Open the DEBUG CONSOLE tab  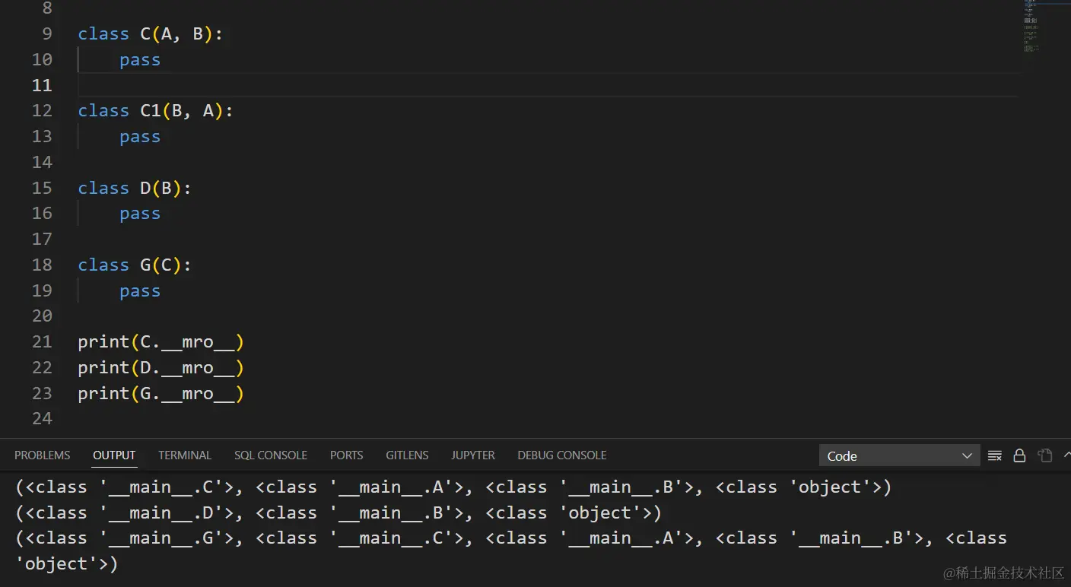[x=562, y=455]
